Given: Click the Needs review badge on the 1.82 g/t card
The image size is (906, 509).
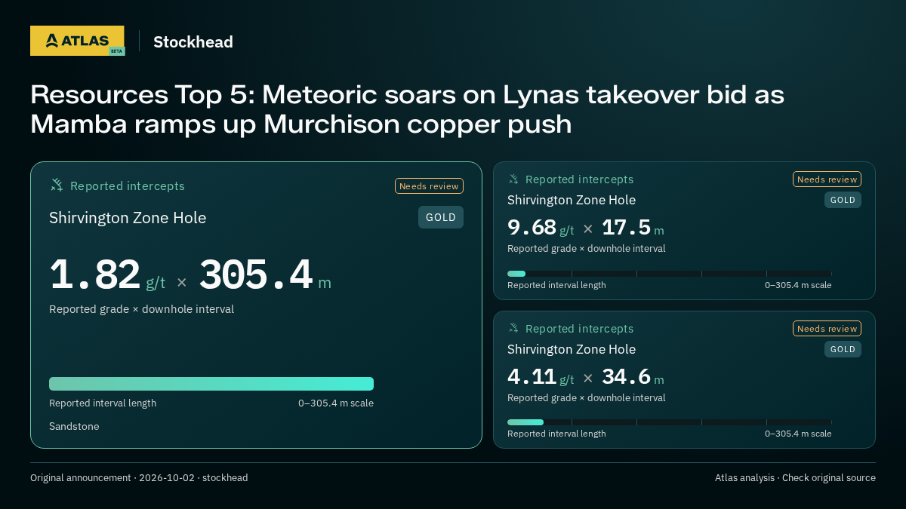Looking at the screenshot, I should [x=429, y=186].
